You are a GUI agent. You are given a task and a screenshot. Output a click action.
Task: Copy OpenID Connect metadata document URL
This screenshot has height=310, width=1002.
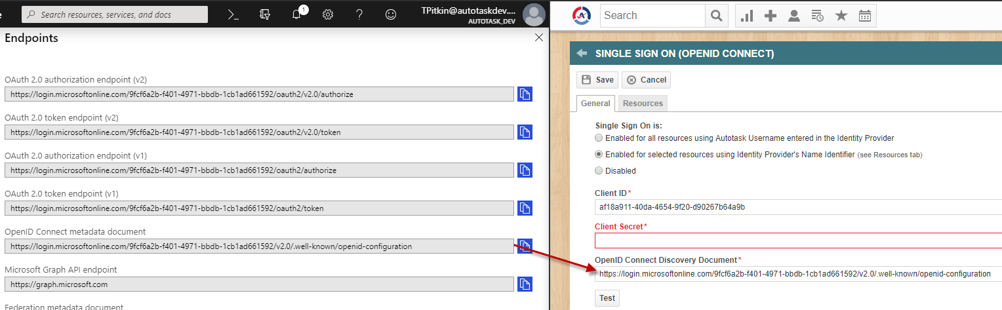point(525,246)
